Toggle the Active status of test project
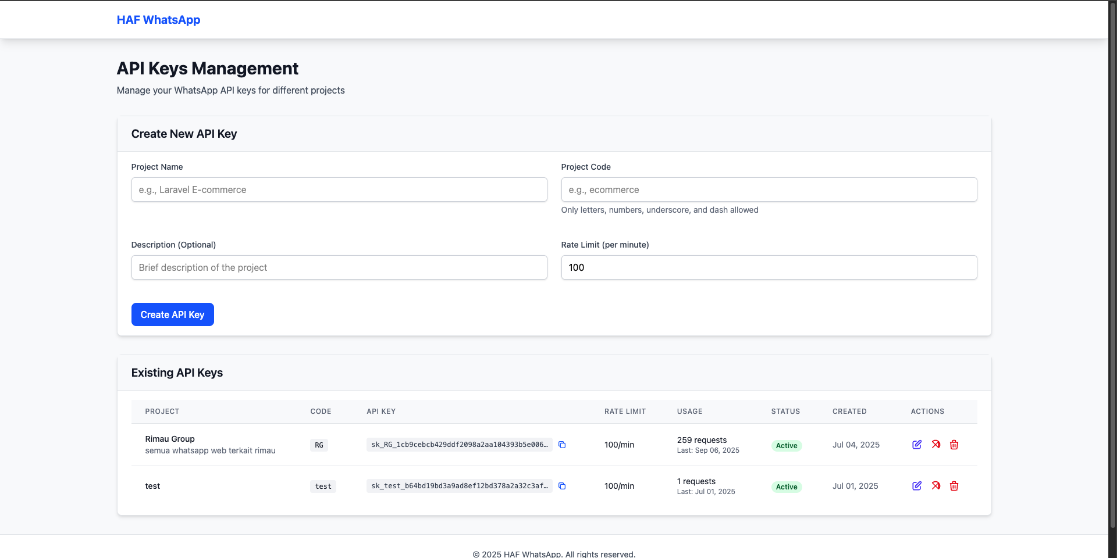Screen dimensions: 1117x558 [x=786, y=487]
